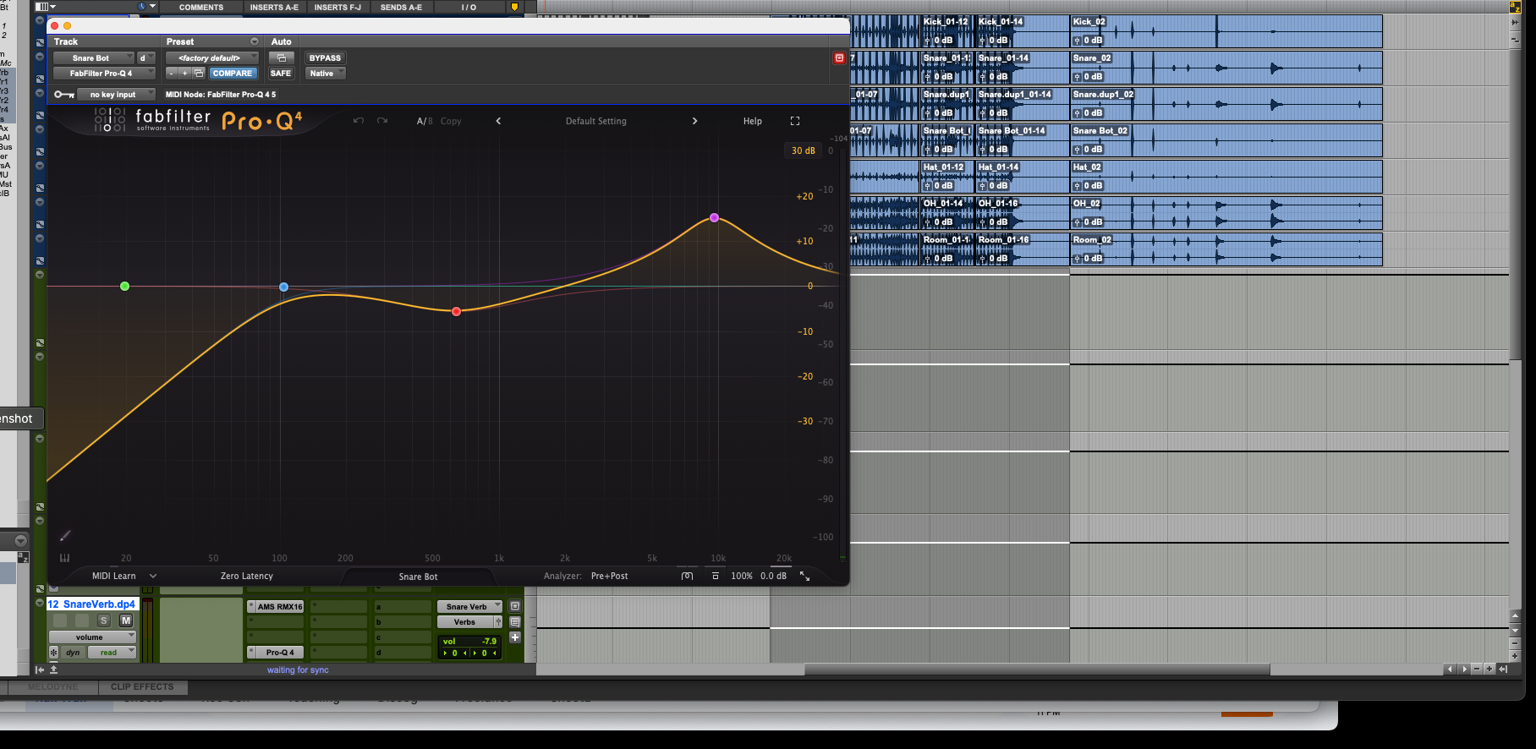
Task: Toggle the red target button in the plugin header
Action: [x=839, y=58]
